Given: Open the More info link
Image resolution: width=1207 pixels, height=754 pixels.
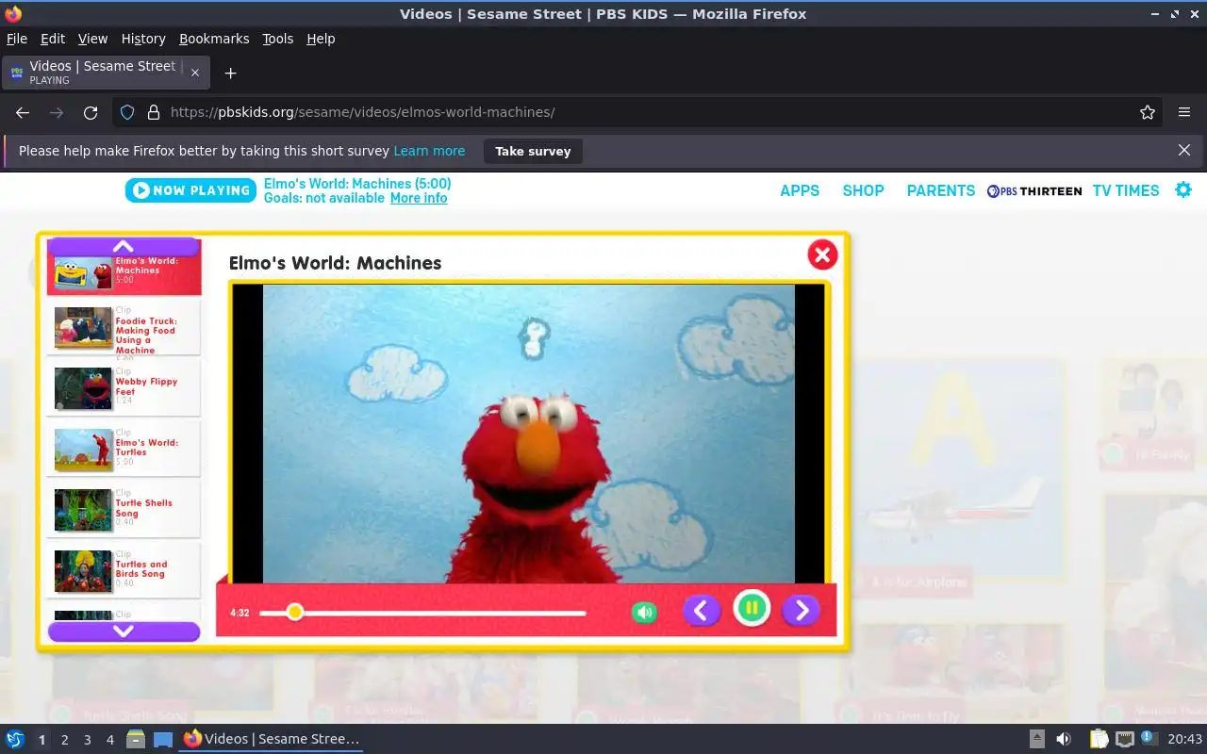Looking at the screenshot, I should pos(419,198).
